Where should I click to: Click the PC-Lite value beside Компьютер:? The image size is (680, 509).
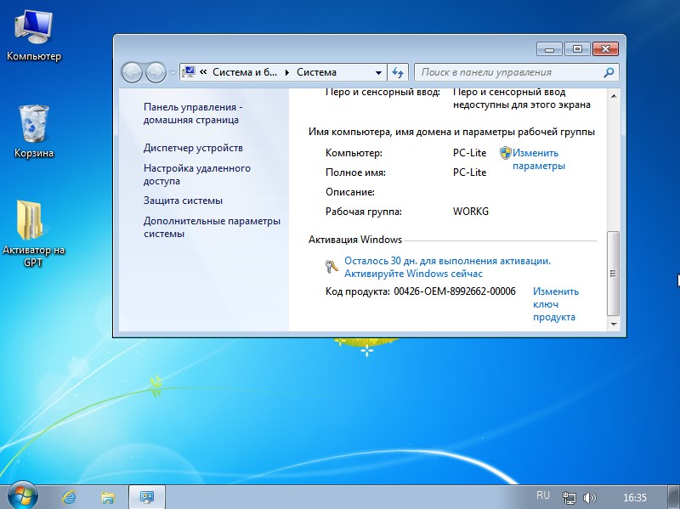coord(470,153)
